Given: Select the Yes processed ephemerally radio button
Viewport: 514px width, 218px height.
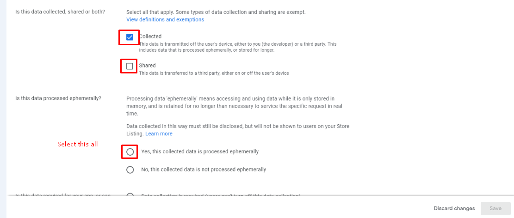Looking at the screenshot, I should 130,152.
